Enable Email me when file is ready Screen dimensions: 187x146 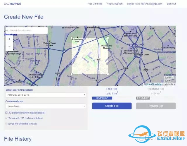pos(6,123)
